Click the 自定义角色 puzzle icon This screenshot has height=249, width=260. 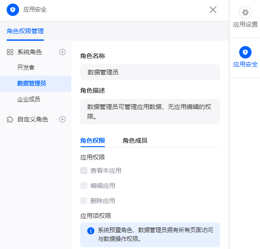tap(10, 120)
